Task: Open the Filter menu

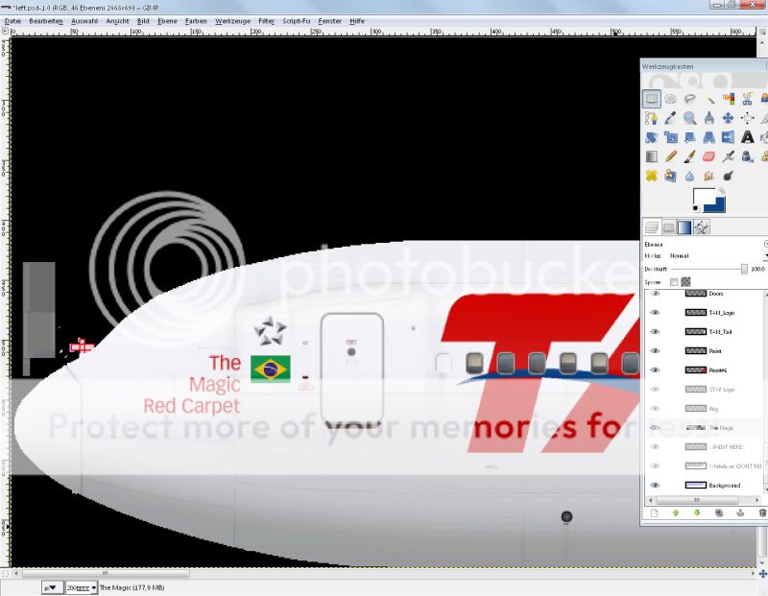Action: point(266,20)
